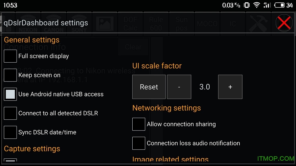Close the qDslrDashboard settings dialog
296x166 pixels.
(284, 23)
